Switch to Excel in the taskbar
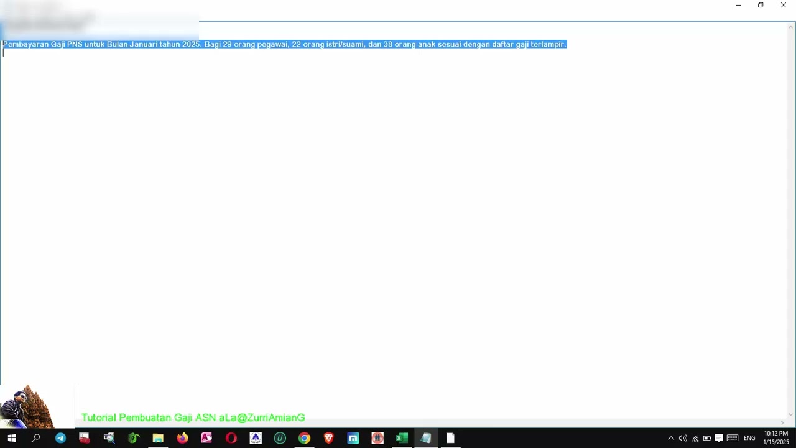 point(402,438)
